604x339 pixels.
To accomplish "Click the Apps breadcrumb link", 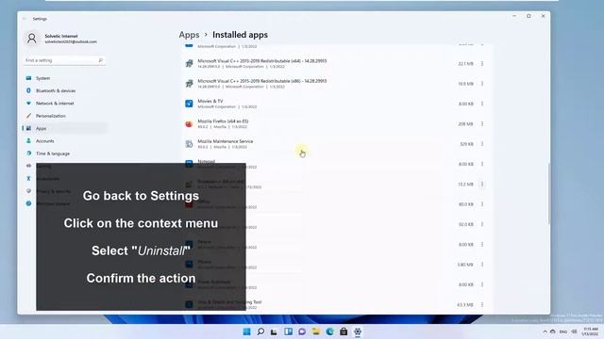I will (x=189, y=35).
